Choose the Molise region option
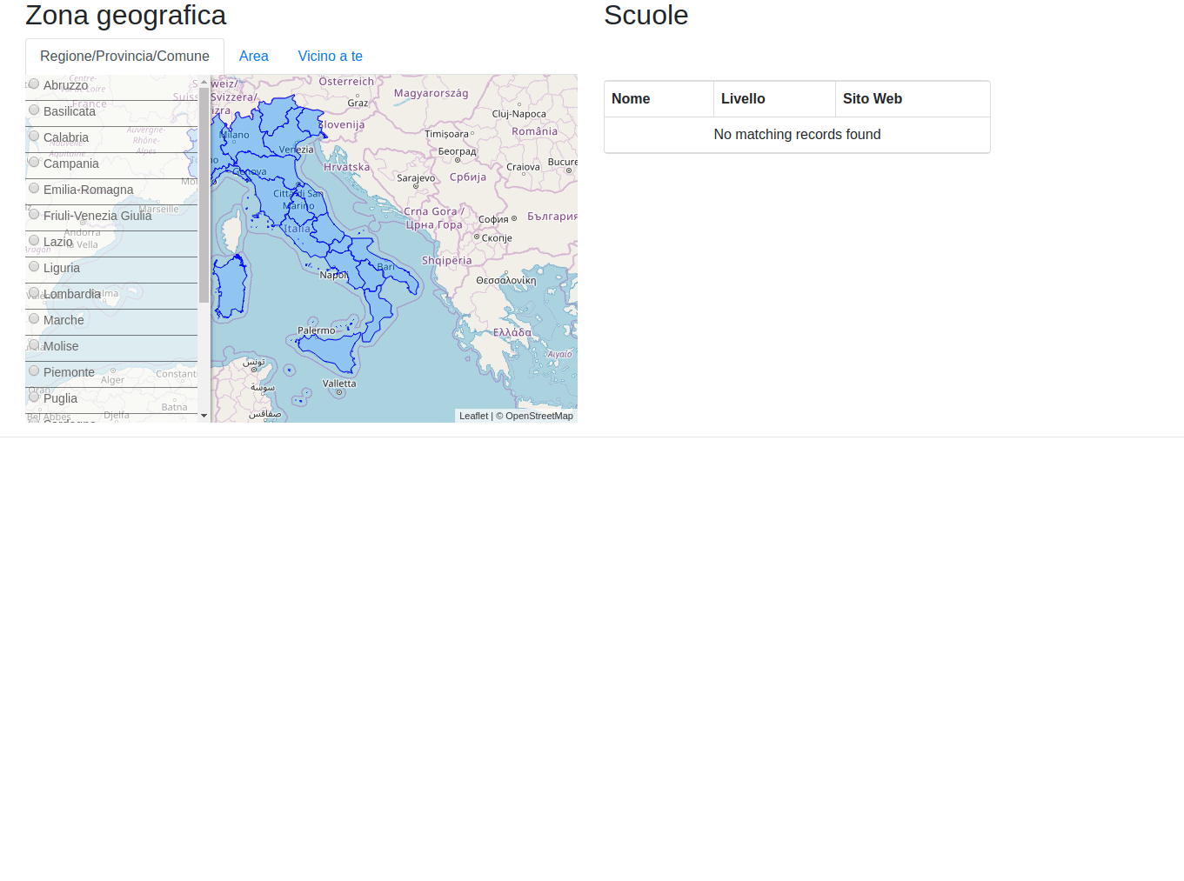This screenshot has width=1184, height=881. pos(34,345)
